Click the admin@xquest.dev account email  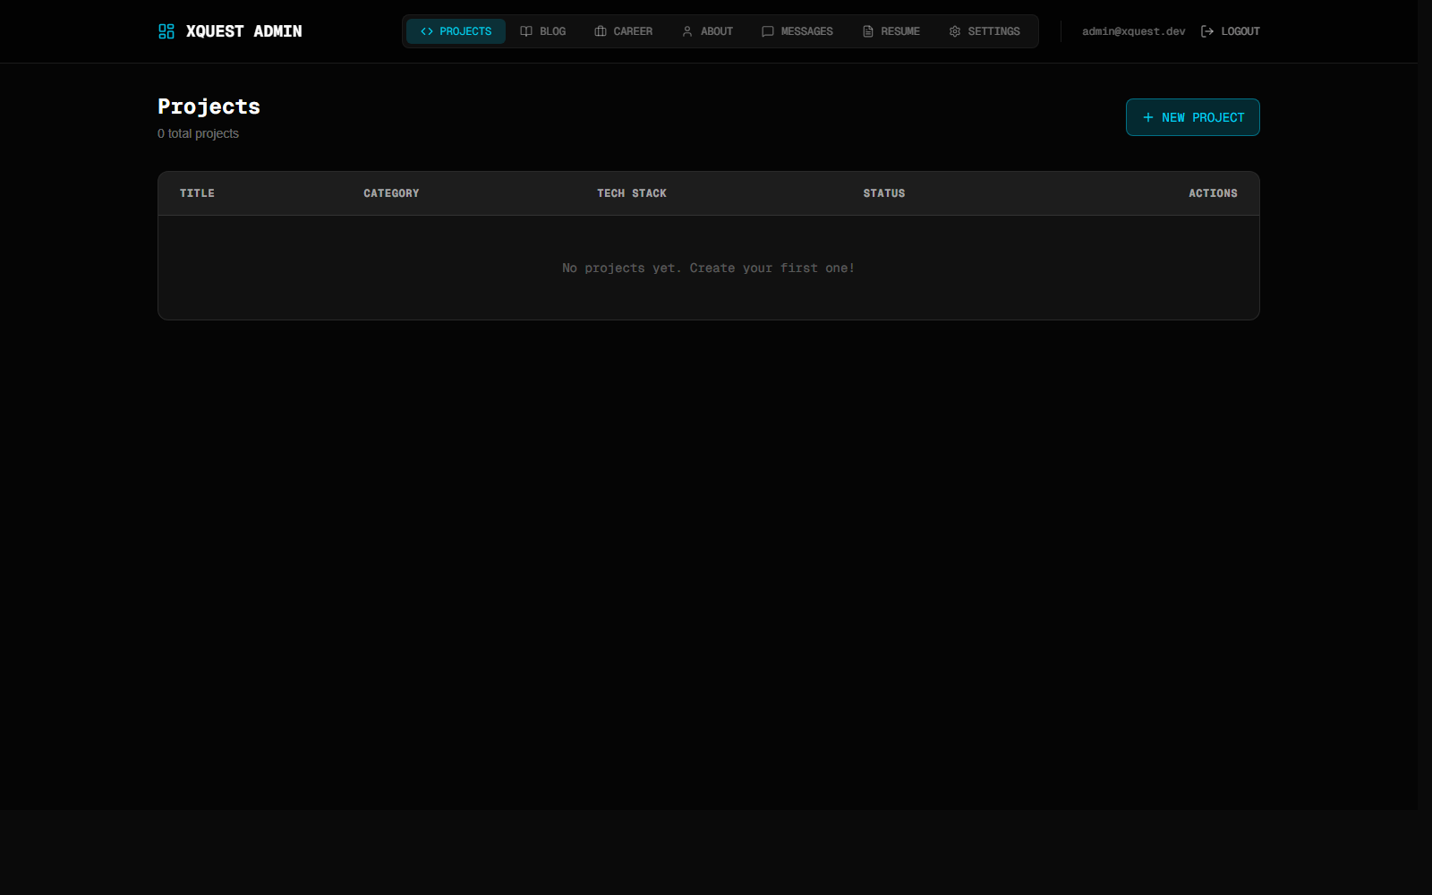pos(1133,31)
